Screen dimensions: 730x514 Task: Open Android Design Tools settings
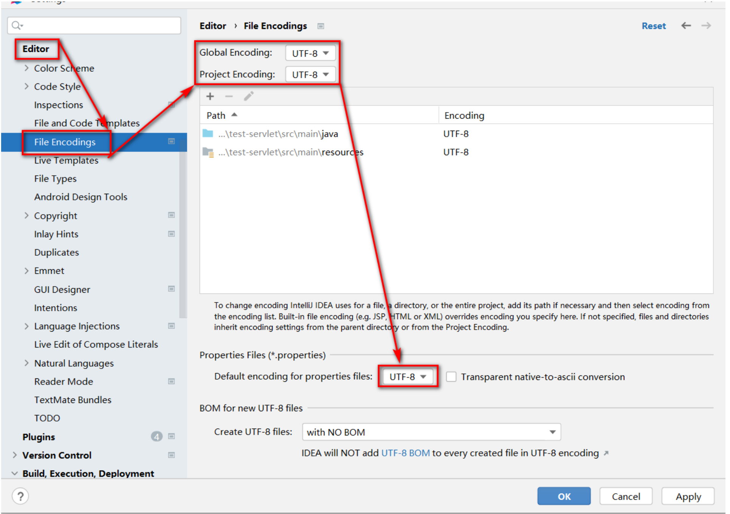click(x=81, y=197)
